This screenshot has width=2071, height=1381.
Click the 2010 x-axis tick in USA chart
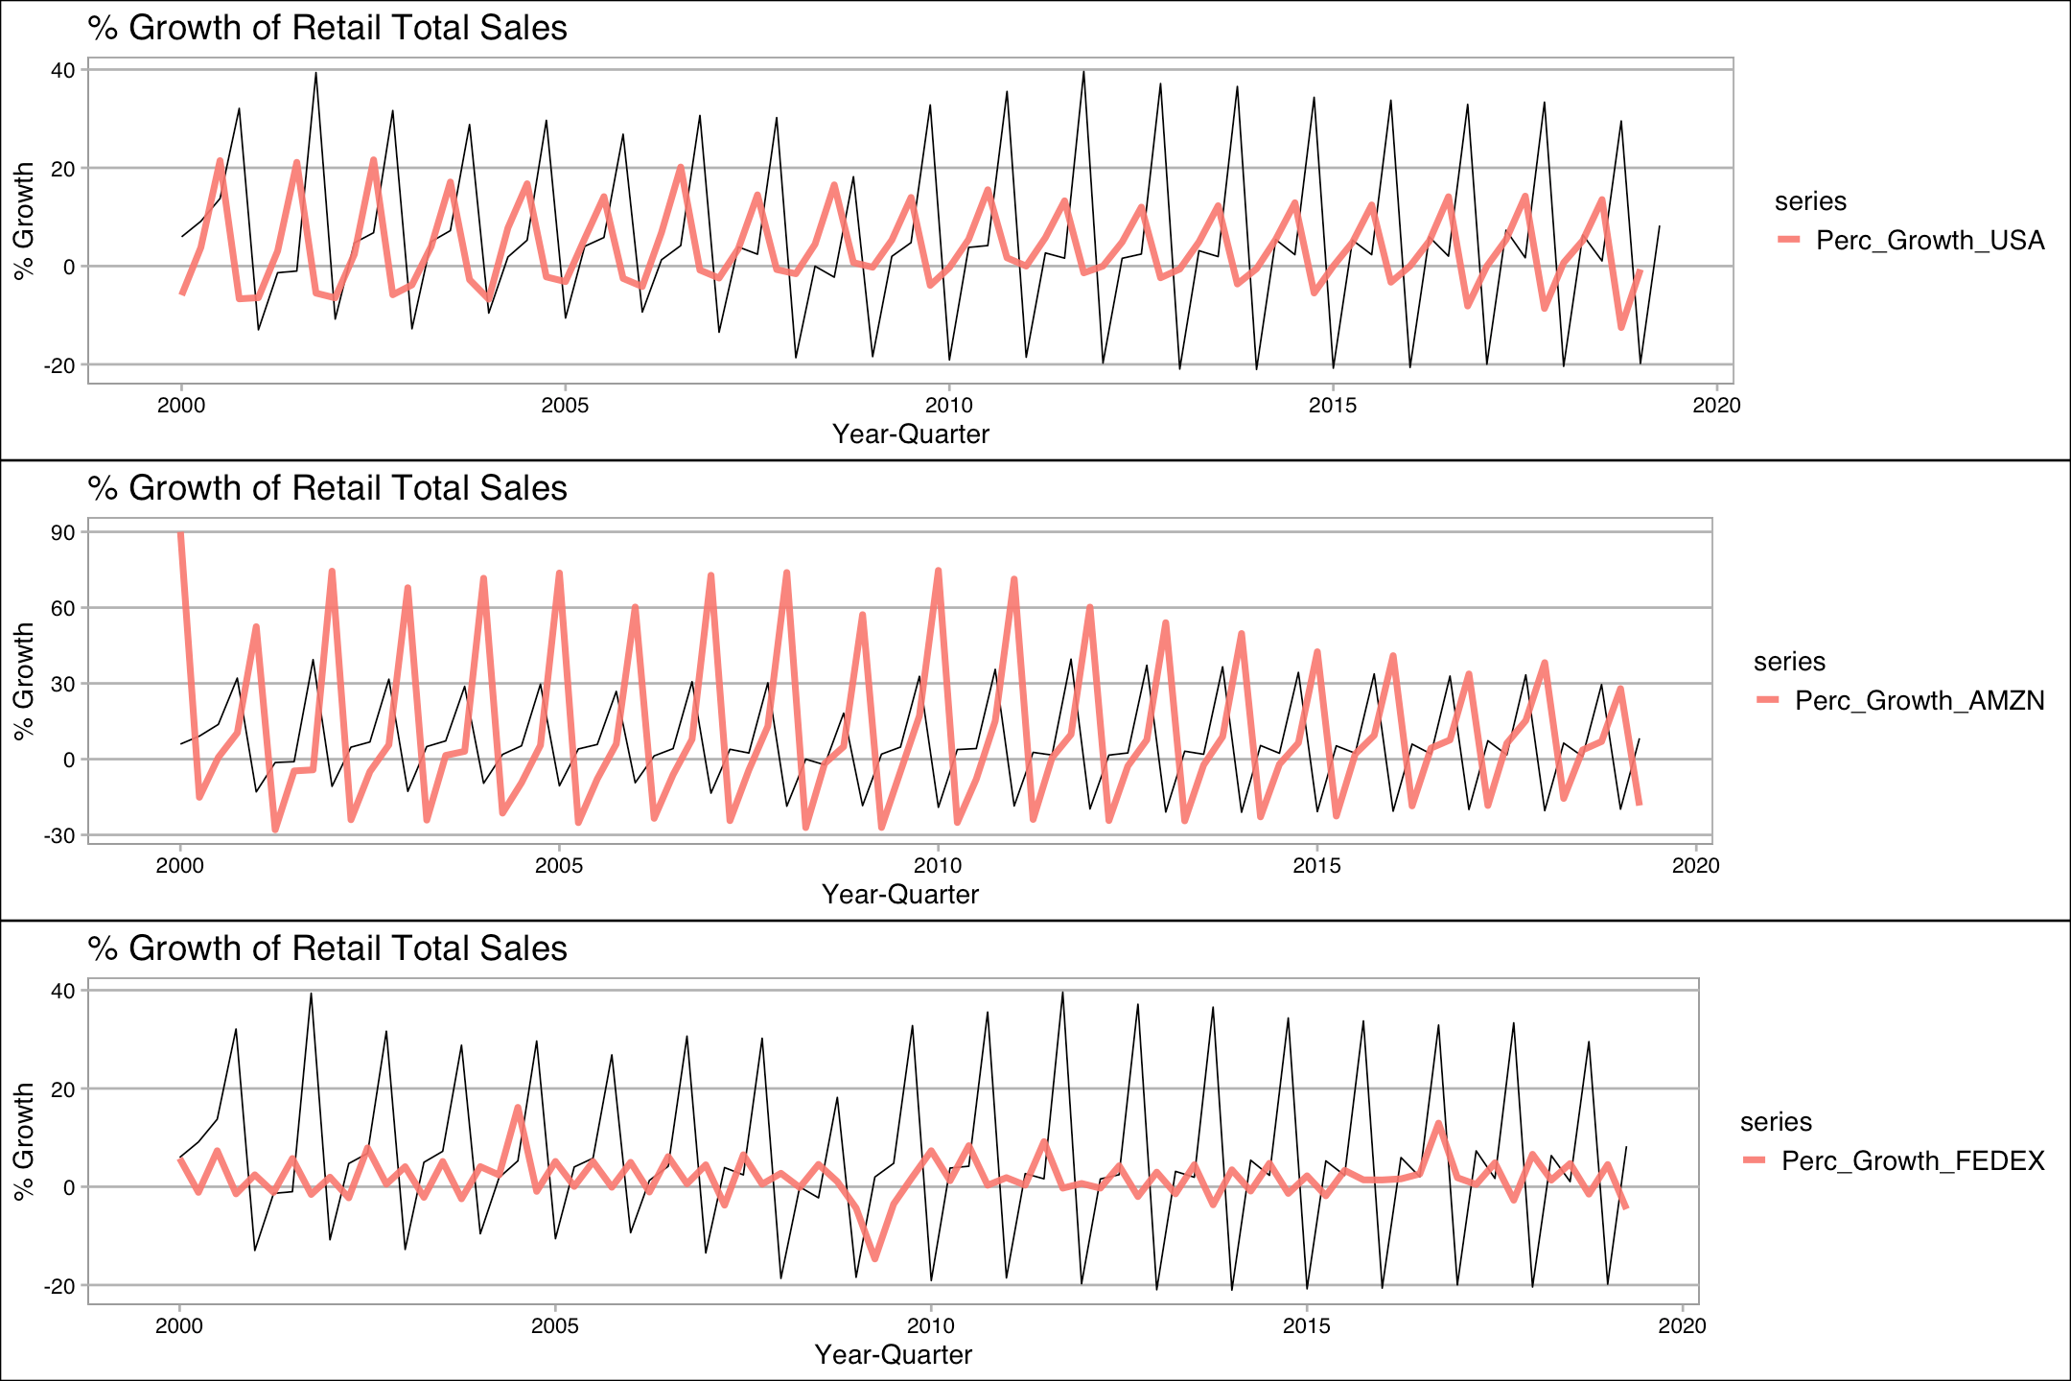coord(948,406)
